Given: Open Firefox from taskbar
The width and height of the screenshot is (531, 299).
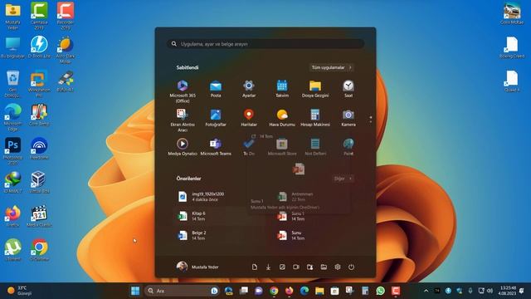Looking at the screenshot, I should tap(290, 291).
